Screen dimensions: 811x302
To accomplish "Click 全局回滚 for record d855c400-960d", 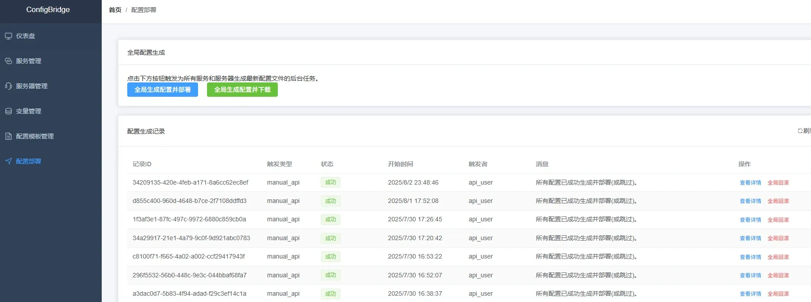I will click(778, 201).
